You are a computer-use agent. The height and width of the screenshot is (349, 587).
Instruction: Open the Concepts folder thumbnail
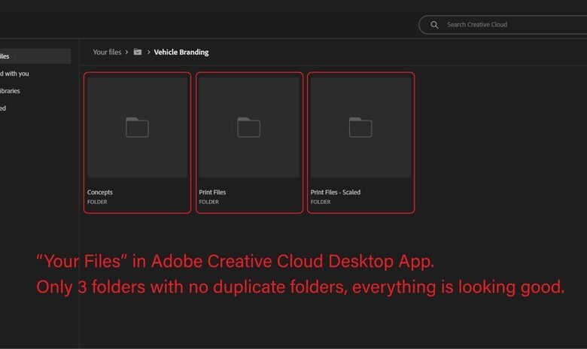pos(138,127)
